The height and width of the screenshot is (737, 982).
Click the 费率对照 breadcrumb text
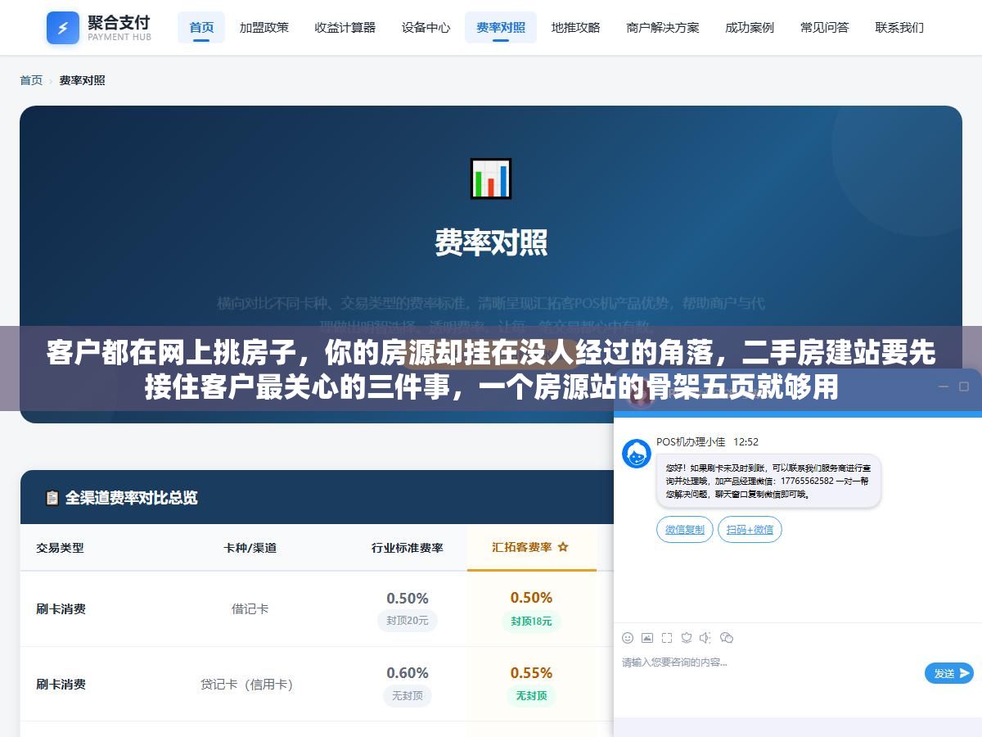(x=82, y=80)
